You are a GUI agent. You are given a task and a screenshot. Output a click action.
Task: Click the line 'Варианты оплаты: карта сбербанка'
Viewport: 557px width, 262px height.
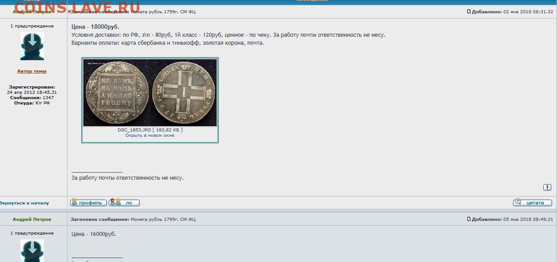[x=168, y=43]
